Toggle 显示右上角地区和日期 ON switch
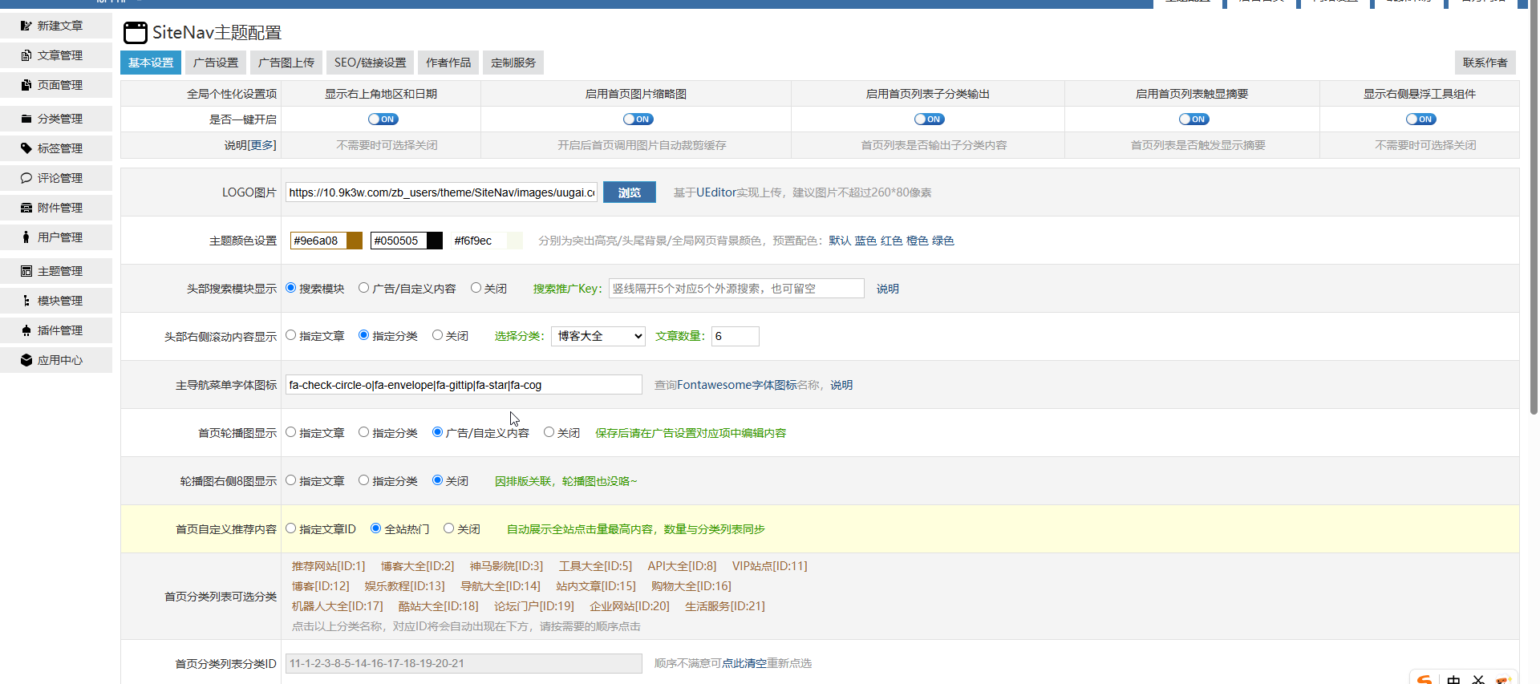The height and width of the screenshot is (684, 1540). [383, 119]
